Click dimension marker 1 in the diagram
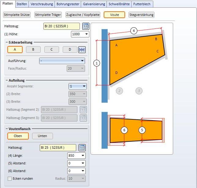 [x=97, y=63]
